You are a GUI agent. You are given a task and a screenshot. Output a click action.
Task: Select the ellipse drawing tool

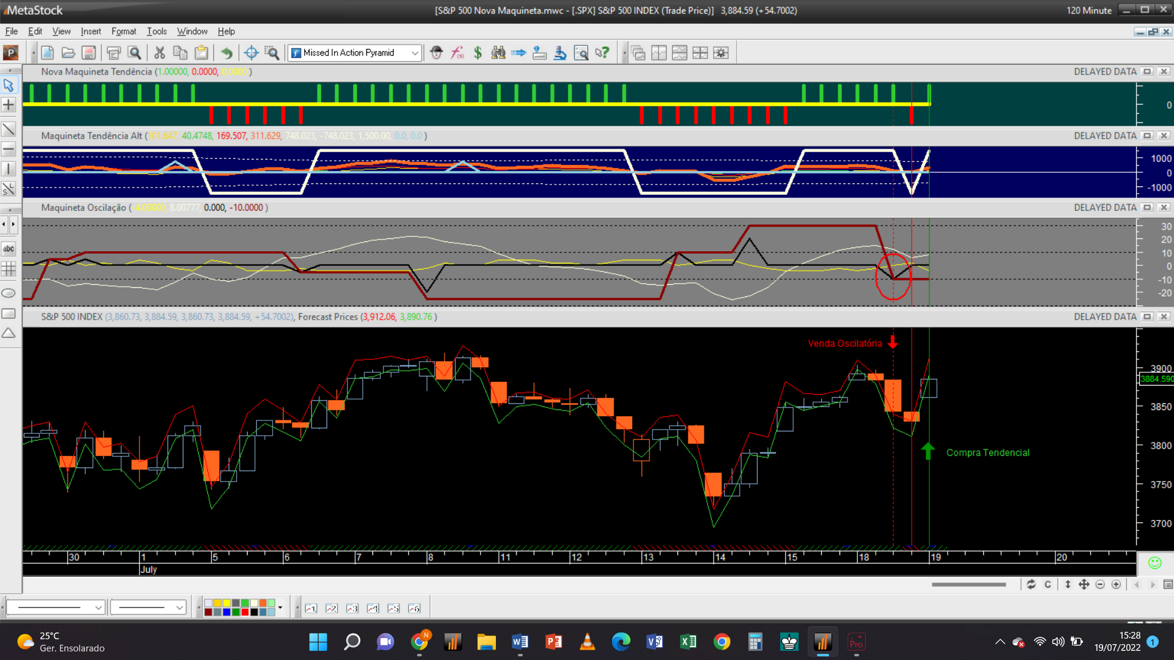[9, 293]
